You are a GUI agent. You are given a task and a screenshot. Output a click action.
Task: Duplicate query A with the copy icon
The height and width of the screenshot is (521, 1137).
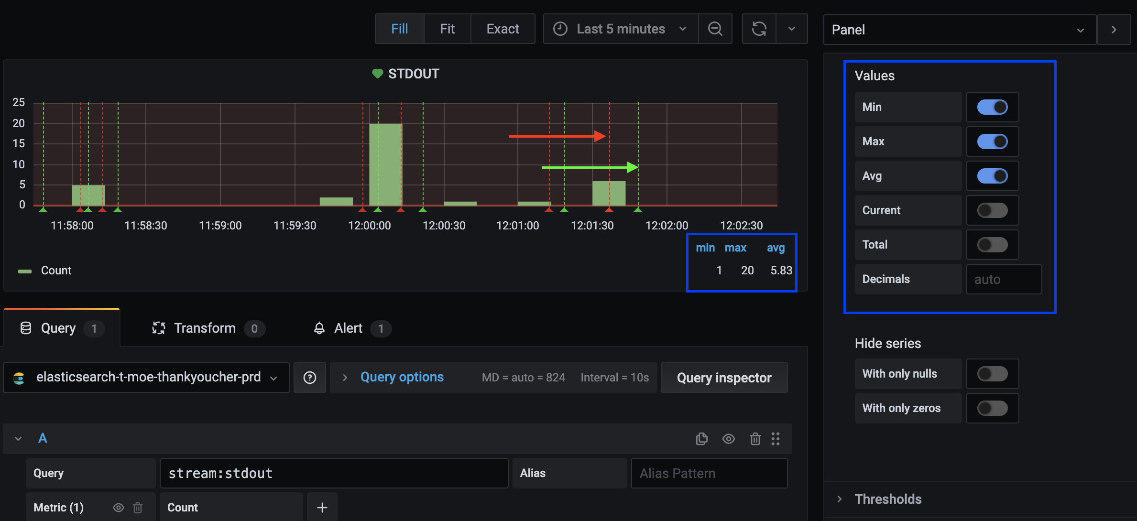click(x=701, y=439)
